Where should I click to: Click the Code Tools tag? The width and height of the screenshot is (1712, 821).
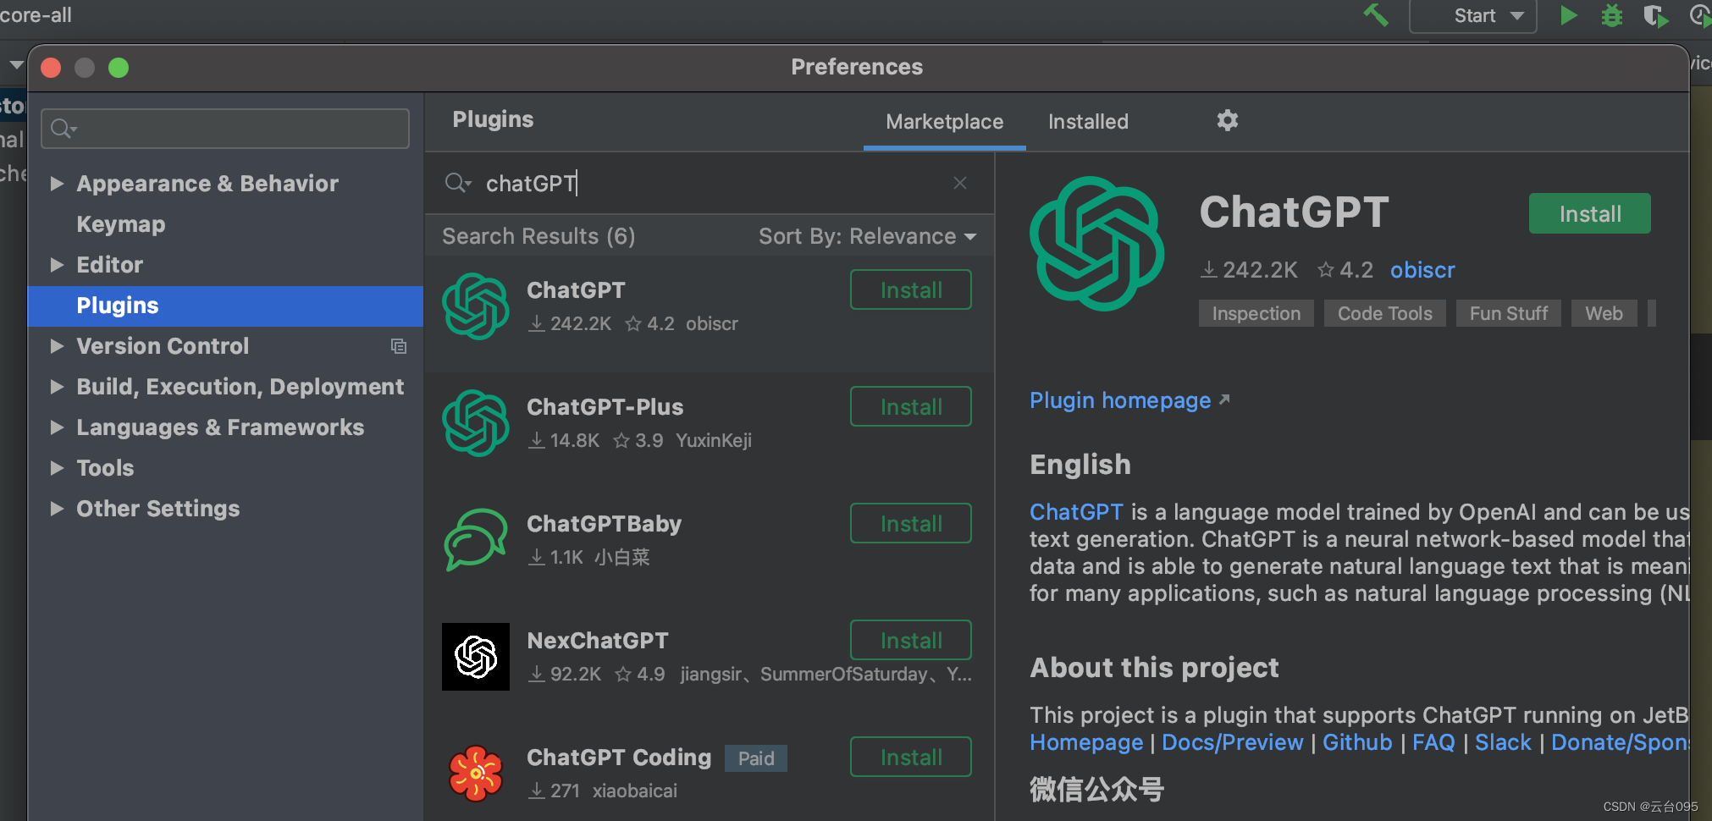(1384, 313)
